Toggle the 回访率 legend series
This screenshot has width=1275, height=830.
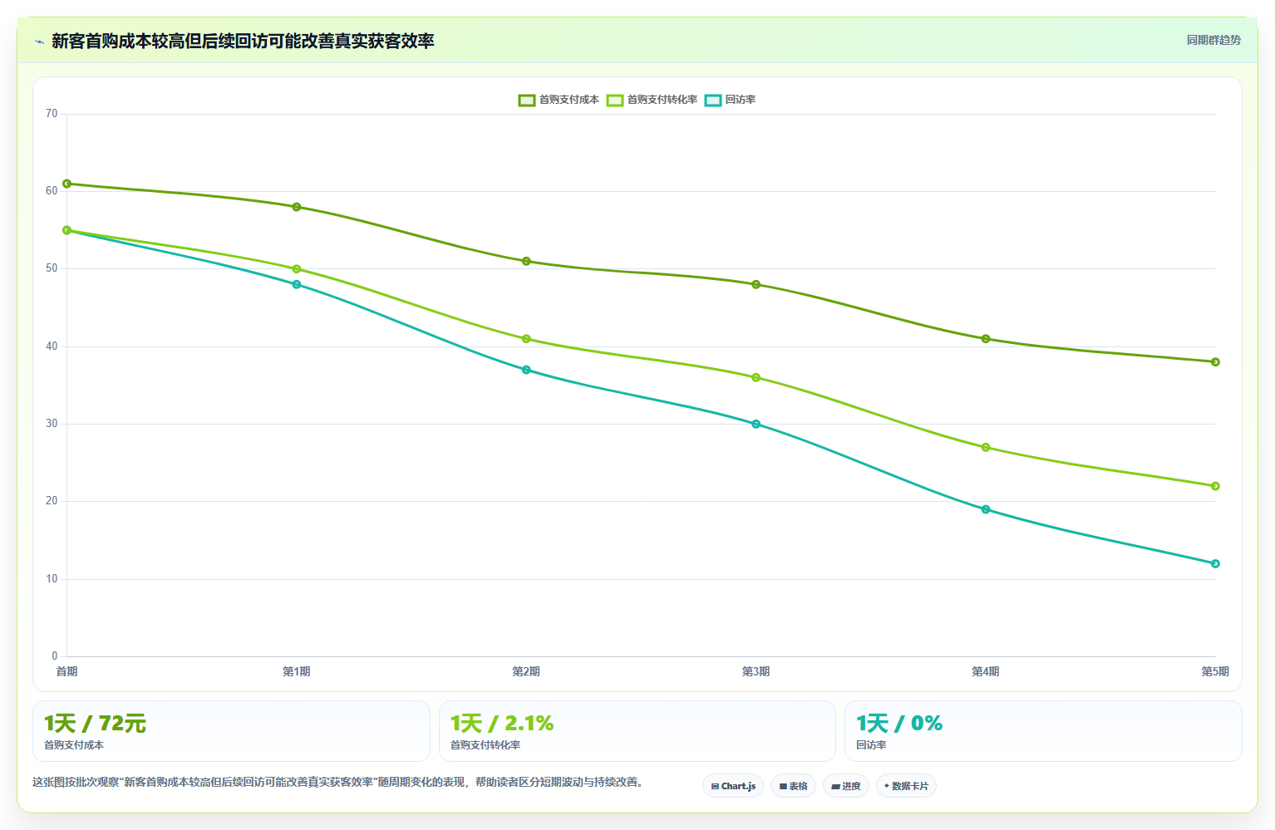pyautogui.click(x=731, y=100)
